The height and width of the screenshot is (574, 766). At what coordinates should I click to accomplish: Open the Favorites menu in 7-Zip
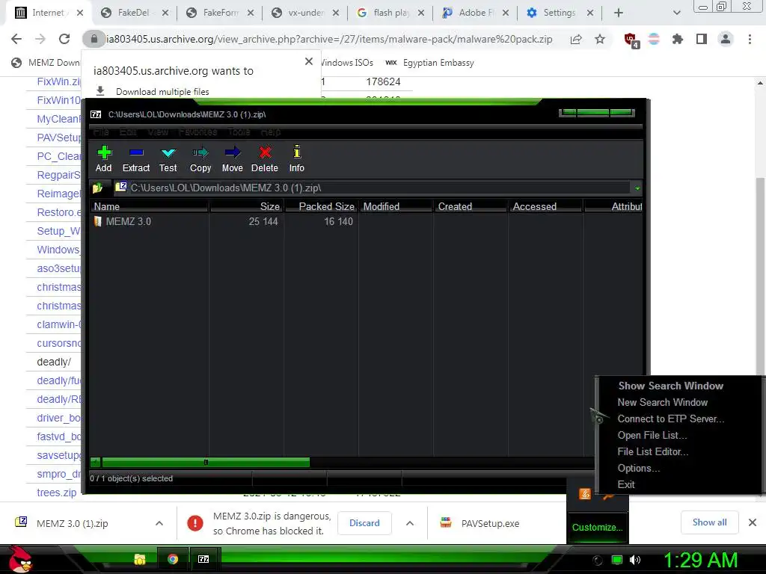[x=197, y=132]
